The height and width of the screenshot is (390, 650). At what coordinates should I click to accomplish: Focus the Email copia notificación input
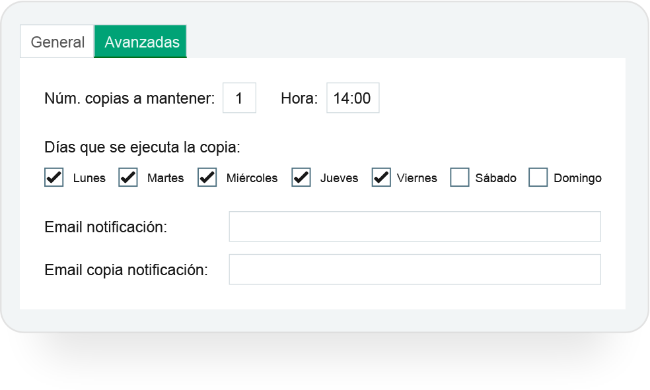tap(415, 269)
